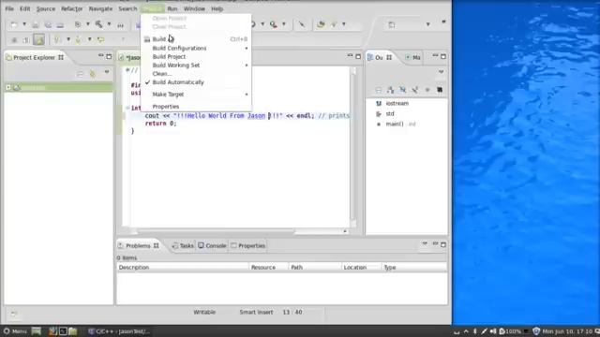Toggle the highlighted toolbar button in second row
Screen dimensions: 600x337
(38, 39)
